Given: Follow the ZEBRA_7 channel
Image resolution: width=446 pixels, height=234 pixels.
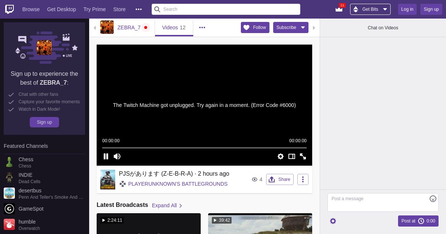Looking at the screenshot, I should (x=255, y=27).
